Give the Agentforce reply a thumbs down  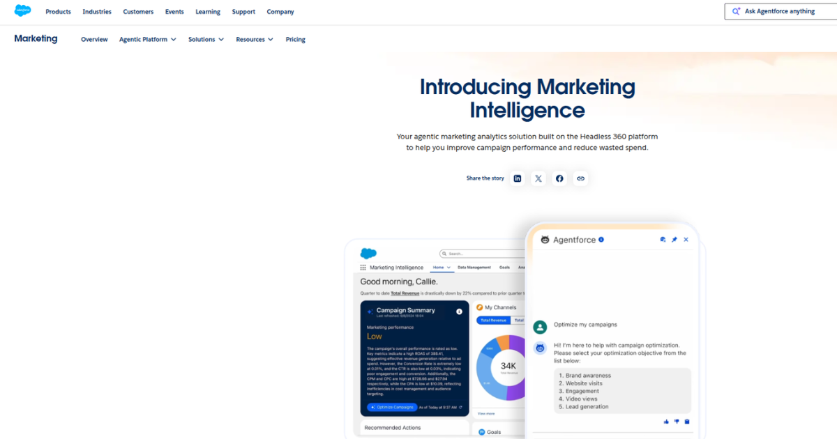click(677, 422)
